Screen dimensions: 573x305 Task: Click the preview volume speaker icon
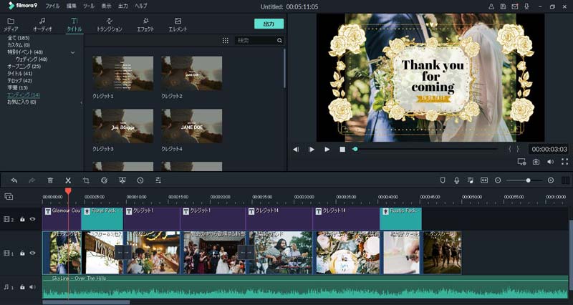click(x=550, y=162)
